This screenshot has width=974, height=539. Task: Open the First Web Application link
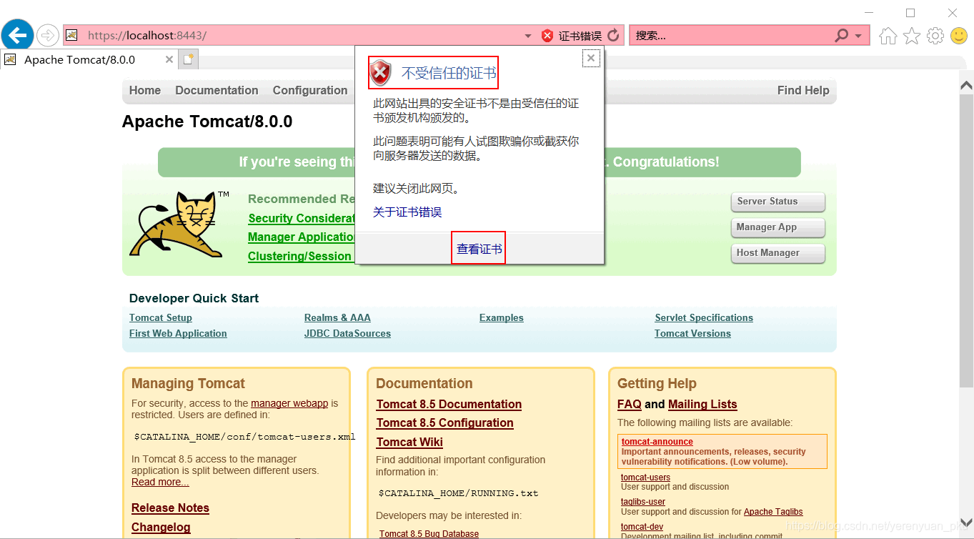(x=178, y=333)
